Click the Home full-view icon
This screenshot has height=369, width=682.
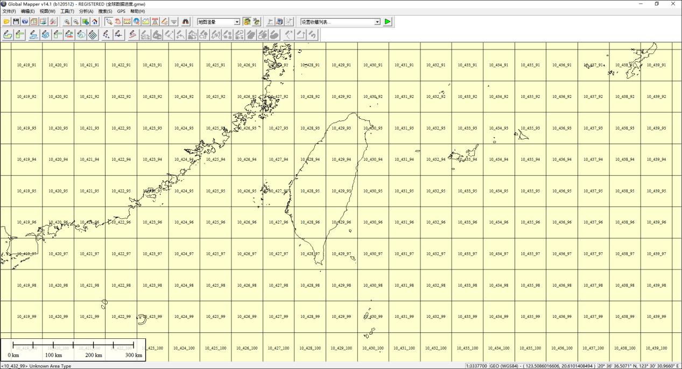click(x=95, y=22)
